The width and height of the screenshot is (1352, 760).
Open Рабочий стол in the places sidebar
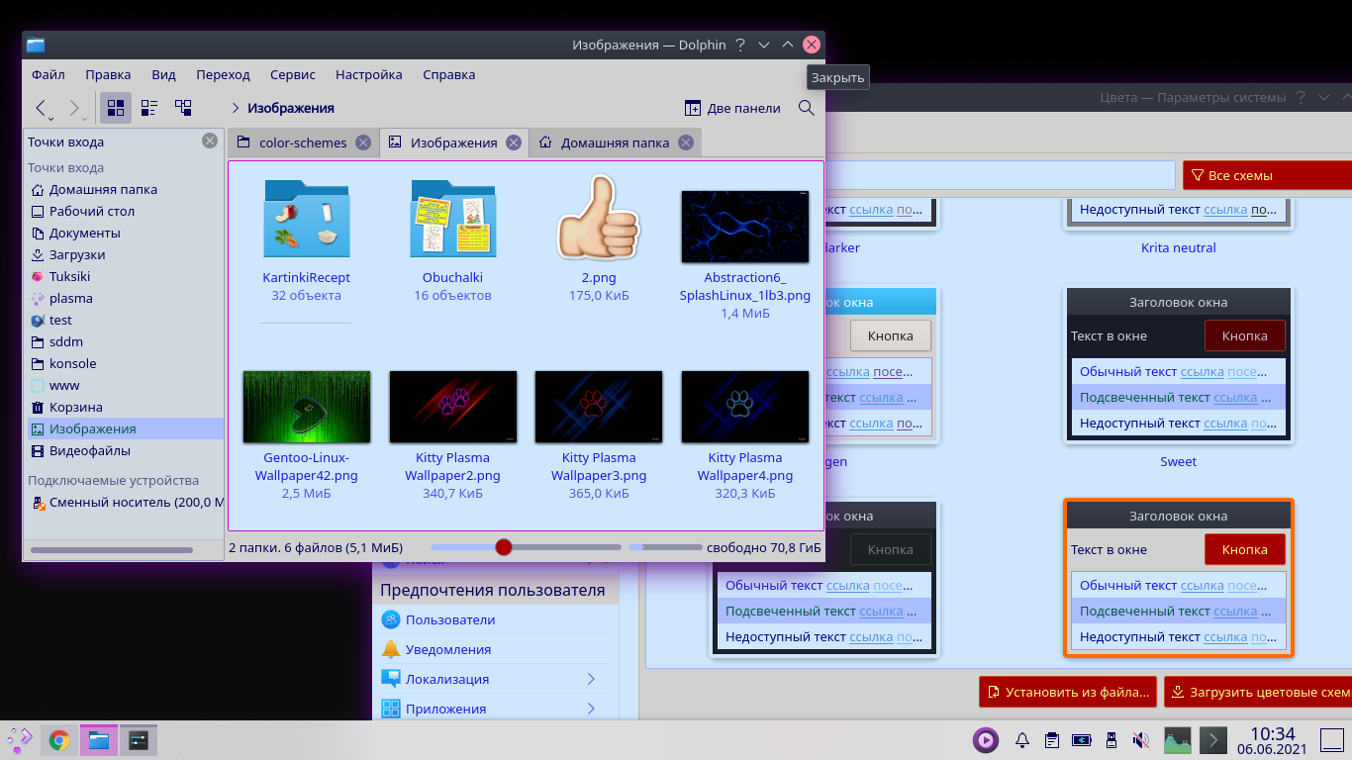124,211
